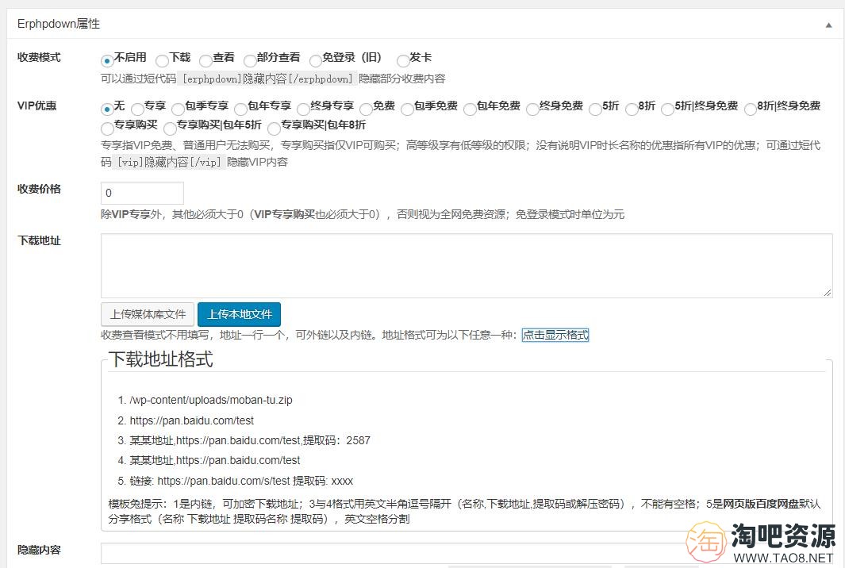This screenshot has height=568, width=845.
Task: Focus the 收费价格 input field
Action: coord(142,193)
